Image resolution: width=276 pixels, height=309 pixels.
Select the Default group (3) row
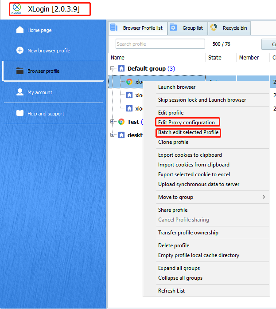tap(151, 68)
